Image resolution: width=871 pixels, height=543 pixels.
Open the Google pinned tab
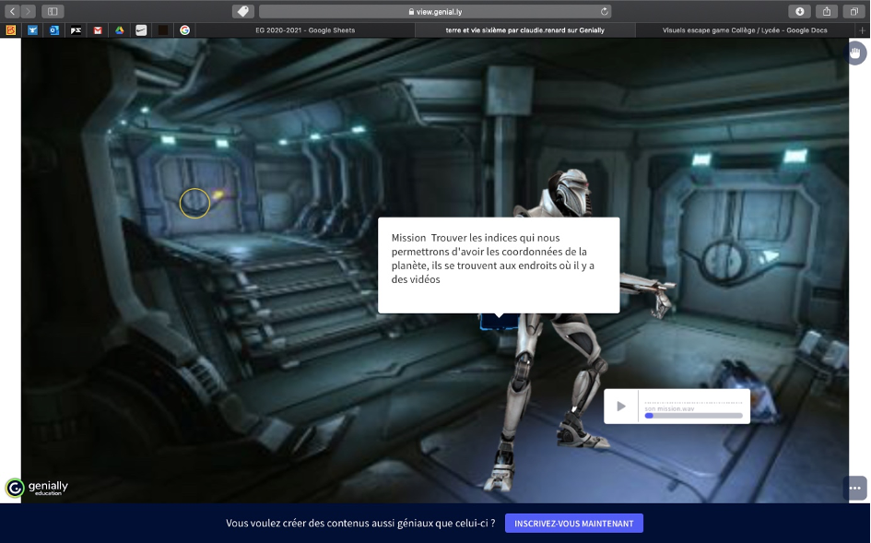pos(184,30)
